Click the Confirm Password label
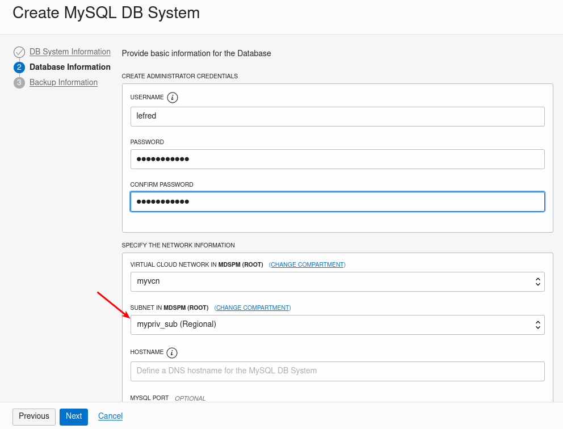563x429 pixels. (x=162, y=184)
